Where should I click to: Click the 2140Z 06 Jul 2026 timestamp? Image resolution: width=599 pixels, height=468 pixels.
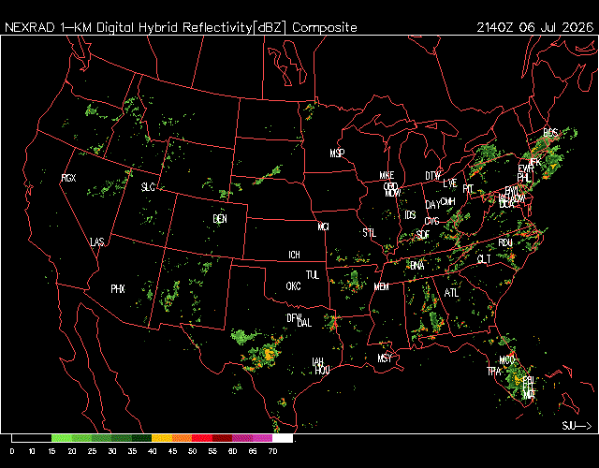(x=534, y=27)
